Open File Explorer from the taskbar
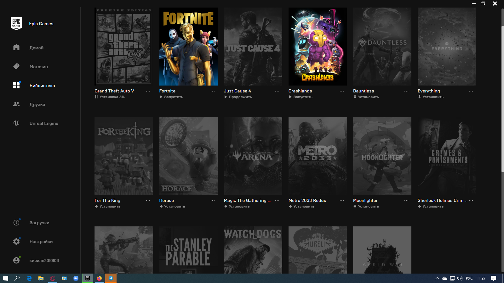The width and height of the screenshot is (504, 283). pyautogui.click(x=41, y=278)
